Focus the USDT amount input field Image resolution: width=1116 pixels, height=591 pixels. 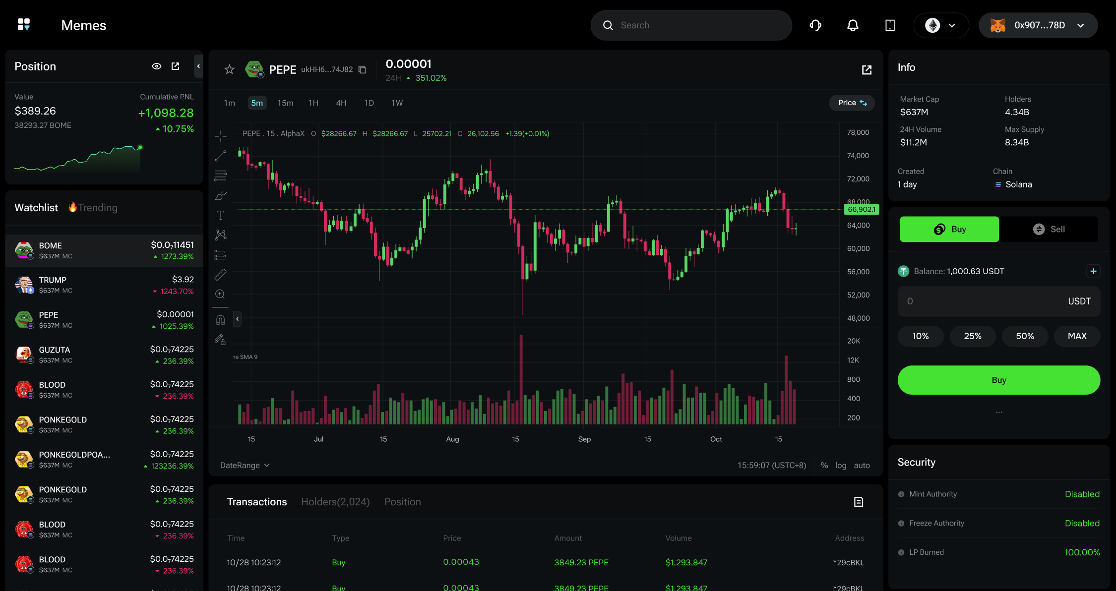(999, 301)
